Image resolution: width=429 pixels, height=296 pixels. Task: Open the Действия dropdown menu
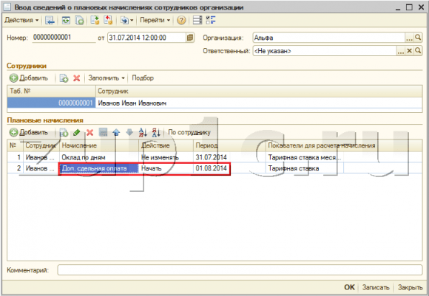[21, 20]
